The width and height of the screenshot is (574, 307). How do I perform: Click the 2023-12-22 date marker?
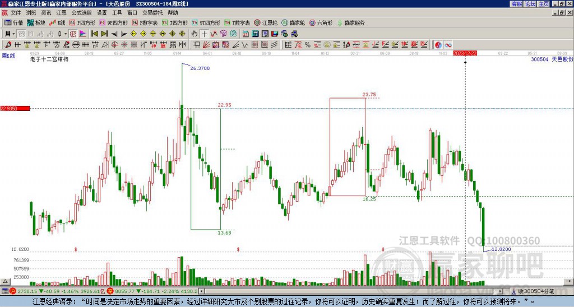[x=465, y=53]
